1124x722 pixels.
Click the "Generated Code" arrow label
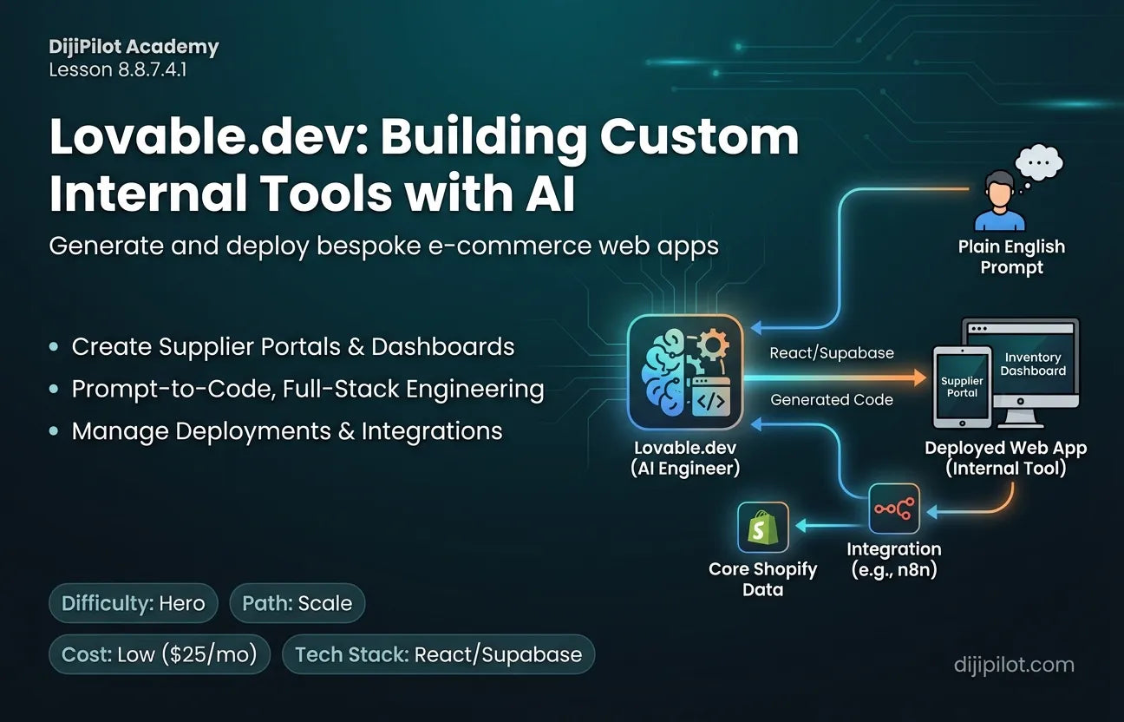pos(832,399)
